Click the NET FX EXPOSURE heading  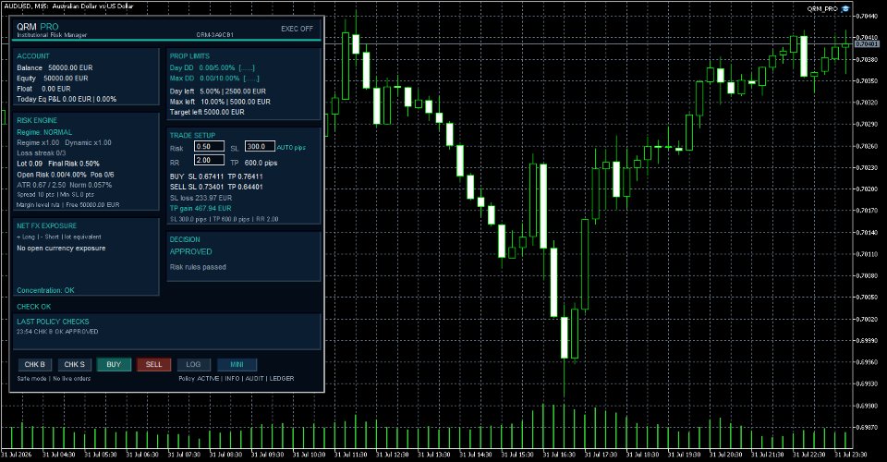tap(46, 225)
